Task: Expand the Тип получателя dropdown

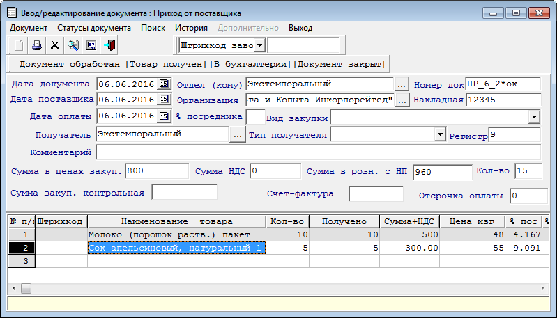Action: coord(440,134)
